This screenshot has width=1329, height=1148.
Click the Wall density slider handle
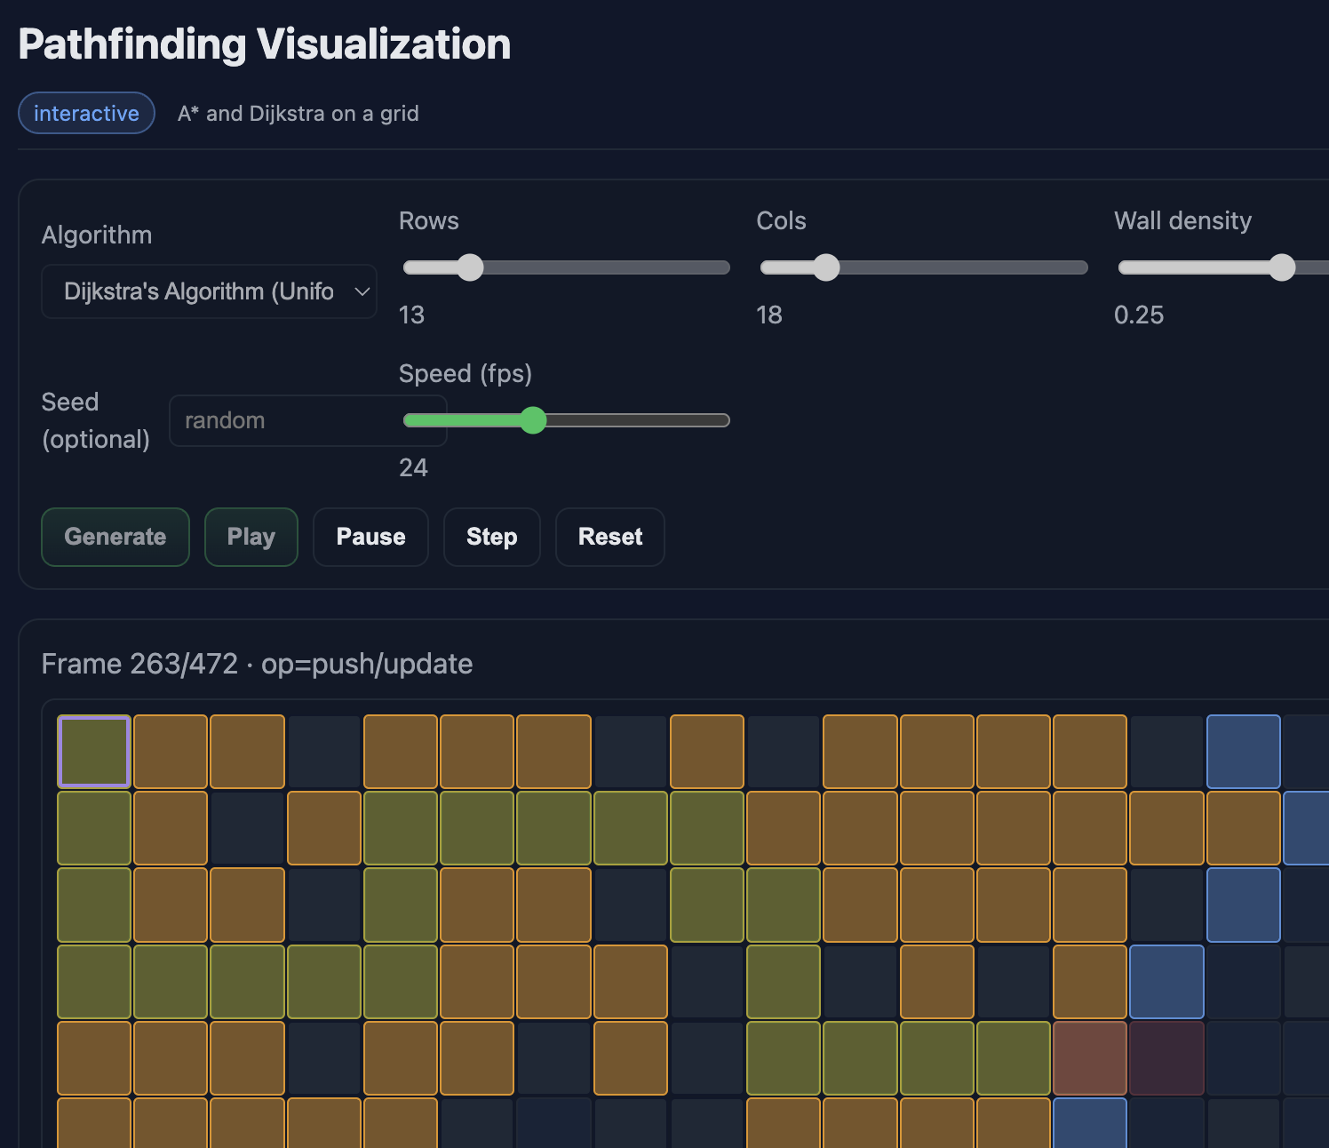tap(1282, 267)
